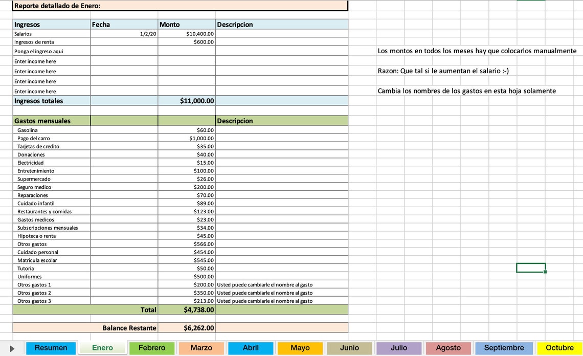
Task: Select the Agosto sheet tab
Action: 449,348
